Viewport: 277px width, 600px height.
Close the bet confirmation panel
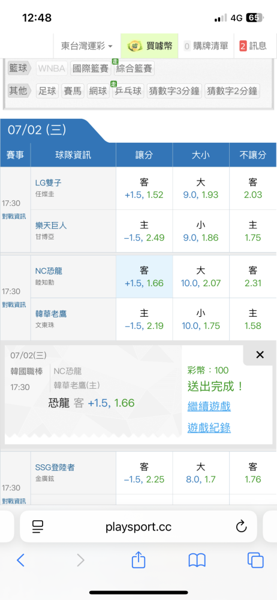[260, 355]
